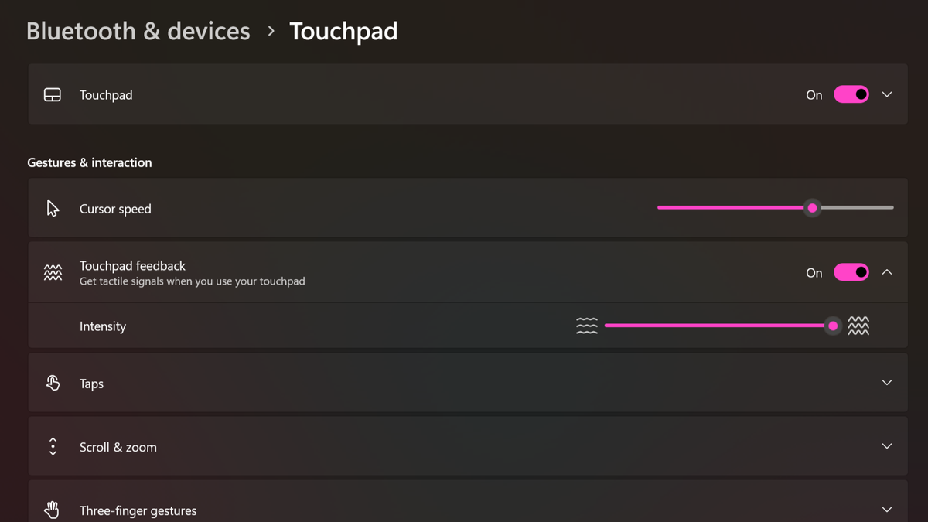928x522 pixels.
Task: Turn off the Touchpad toggle
Action: point(851,94)
